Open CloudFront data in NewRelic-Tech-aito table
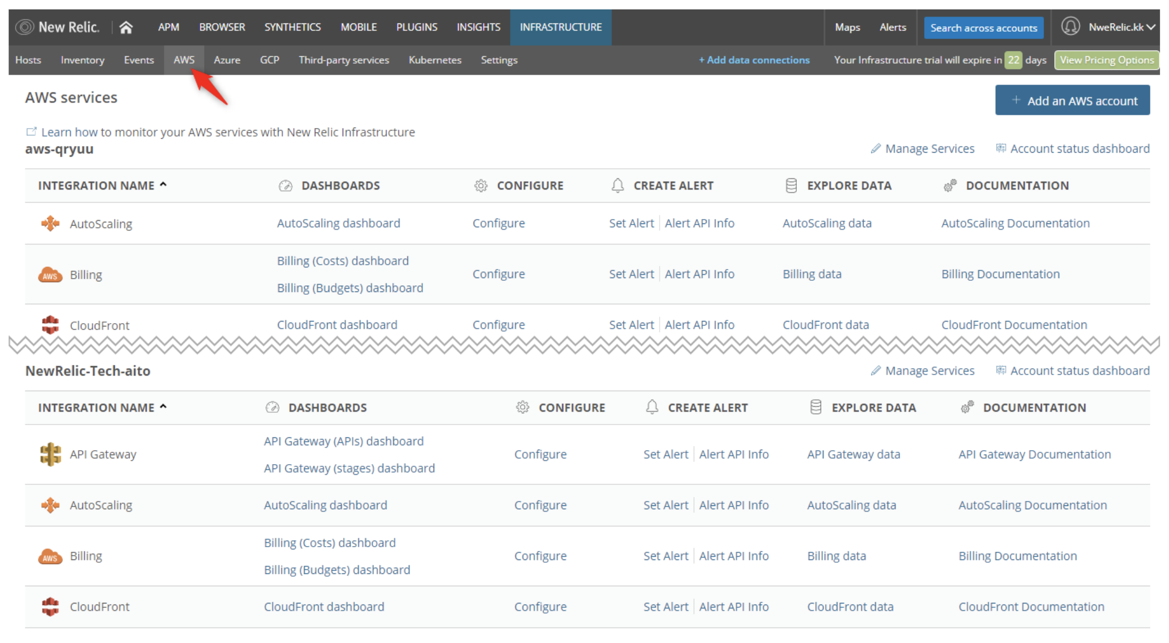 tap(850, 607)
